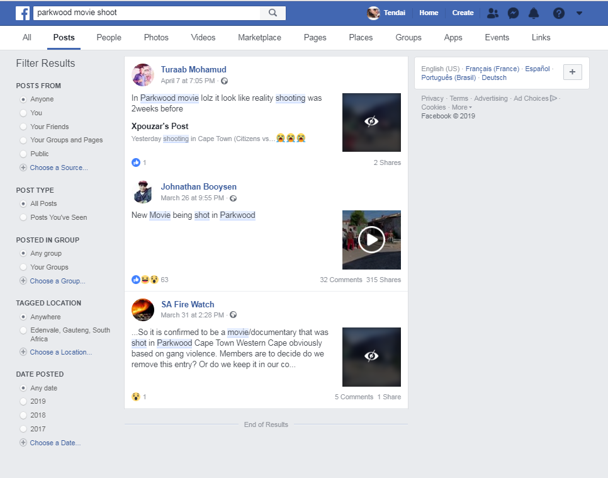Click Turaab Mohamud's profile avatar
The width and height of the screenshot is (608, 478).
tap(143, 75)
